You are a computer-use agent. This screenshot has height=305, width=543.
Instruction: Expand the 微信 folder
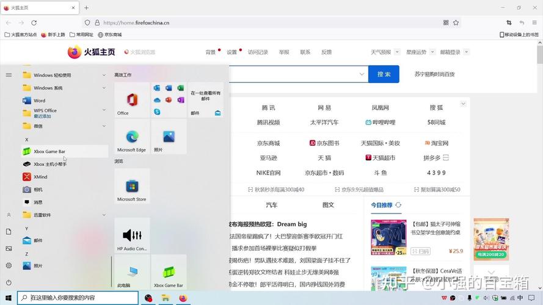pyautogui.click(x=104, y=126)
